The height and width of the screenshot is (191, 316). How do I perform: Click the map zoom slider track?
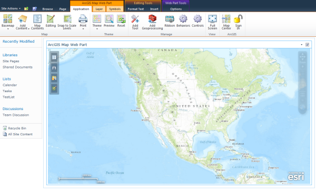[302, 83]
